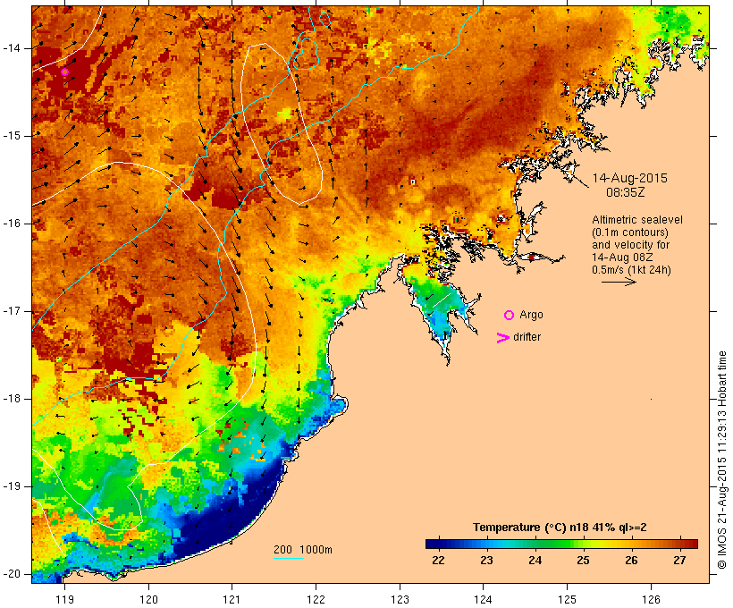Click the color bar label '27'
Viewport: 733px width, 608px height.
coord(679,561)
